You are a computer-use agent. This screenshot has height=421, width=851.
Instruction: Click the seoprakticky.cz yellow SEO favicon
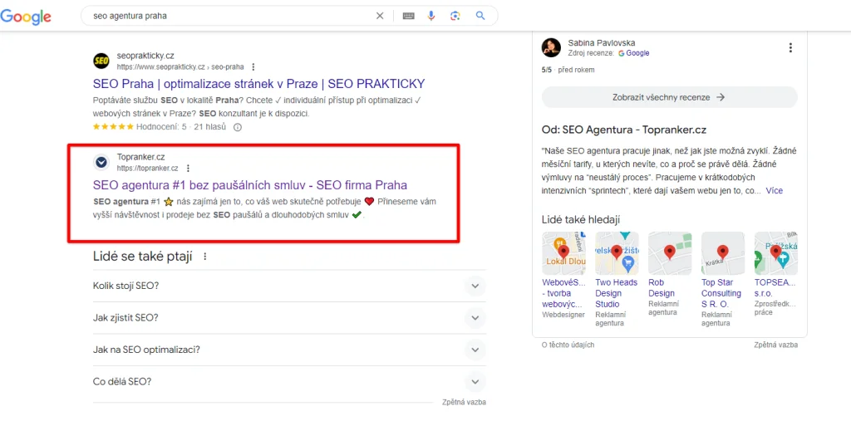pyautogui.click(x=101, y=61)
